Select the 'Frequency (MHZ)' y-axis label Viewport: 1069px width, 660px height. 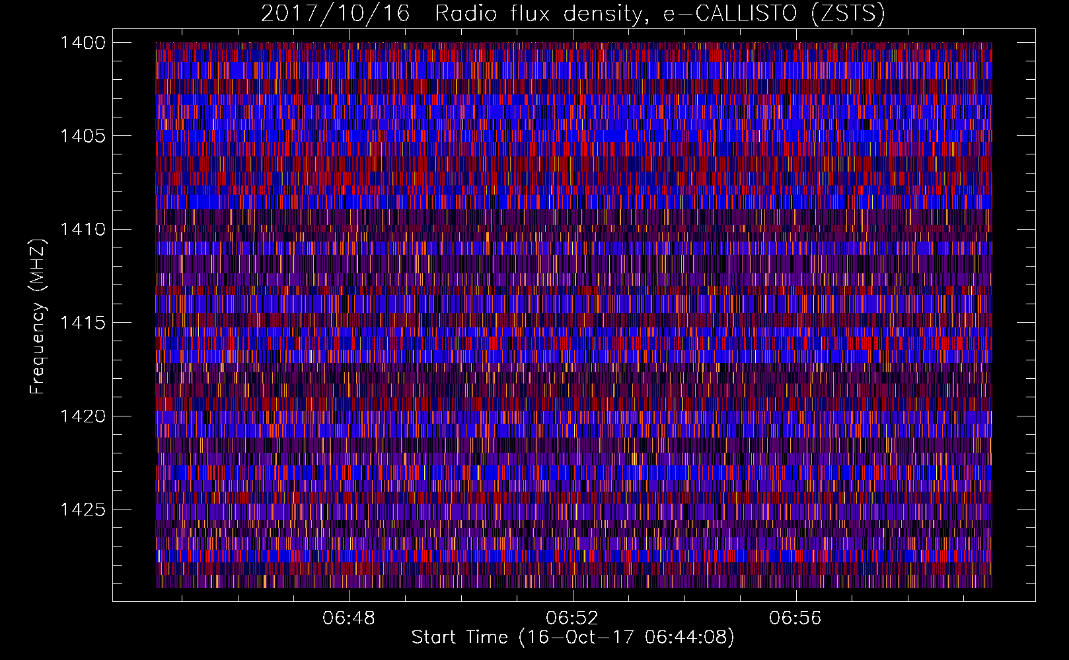(x=38, y=316)
